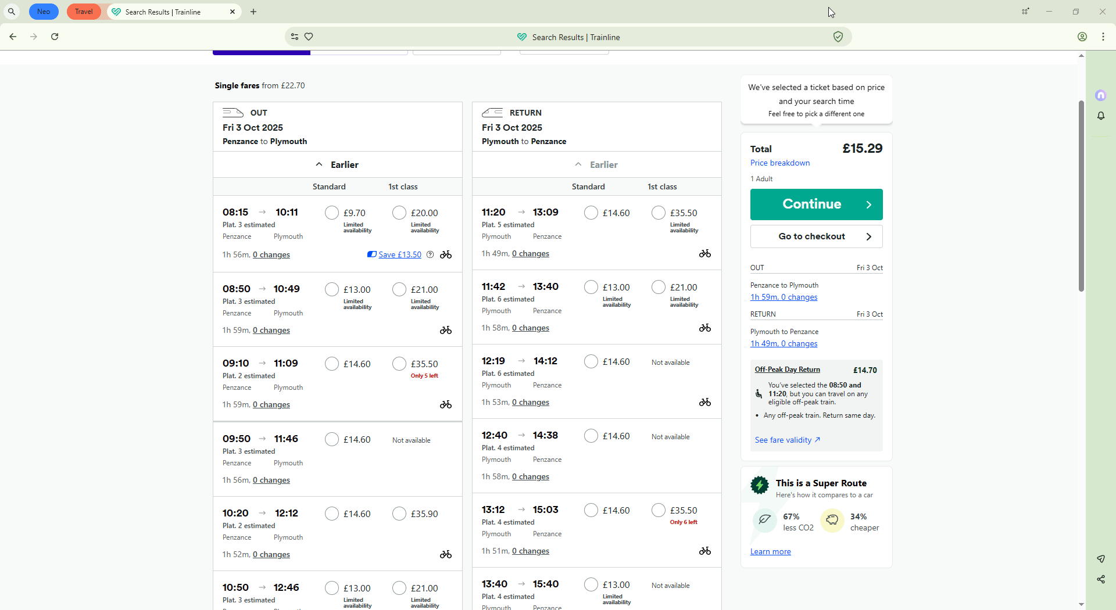Image resolution: width=1116 pixels, height=610 pixels.
Task: Click the tab overview icon in title bar
Action: 1026,12
